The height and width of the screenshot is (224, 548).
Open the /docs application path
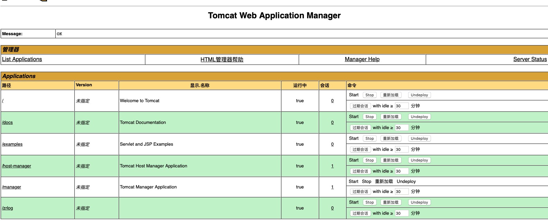(7, 123)
